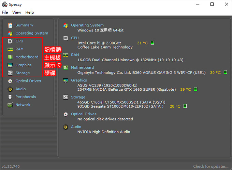
Task: Click the CPU chip icon in summary panel
Action: pyautogui.click(x=66, y=38)
